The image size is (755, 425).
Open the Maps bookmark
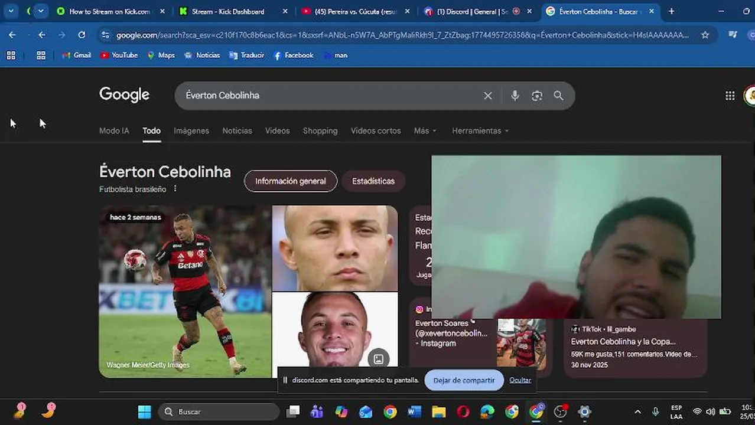coord(161,55)
